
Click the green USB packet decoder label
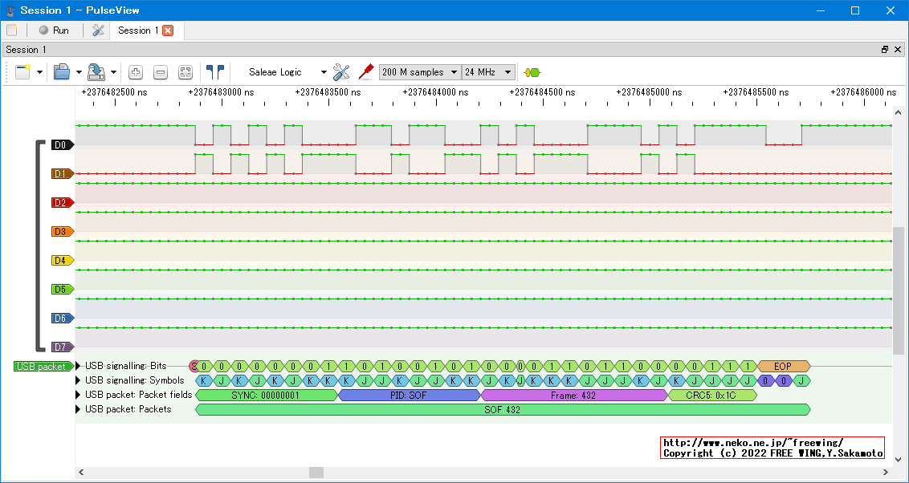pyautogui.click(x=42, y=367)
